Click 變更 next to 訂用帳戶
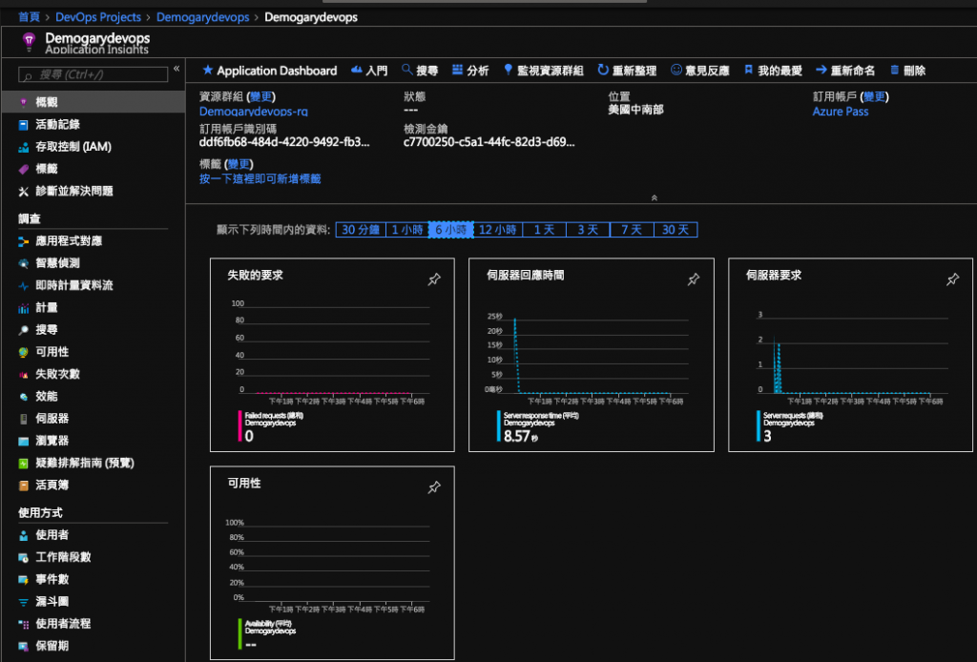 [x=874, y=96]
